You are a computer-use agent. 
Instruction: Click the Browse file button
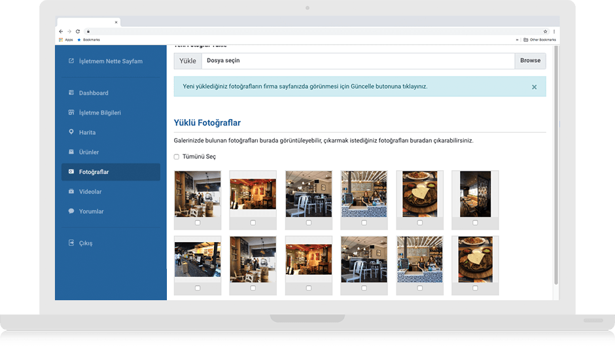click(531, 61)
